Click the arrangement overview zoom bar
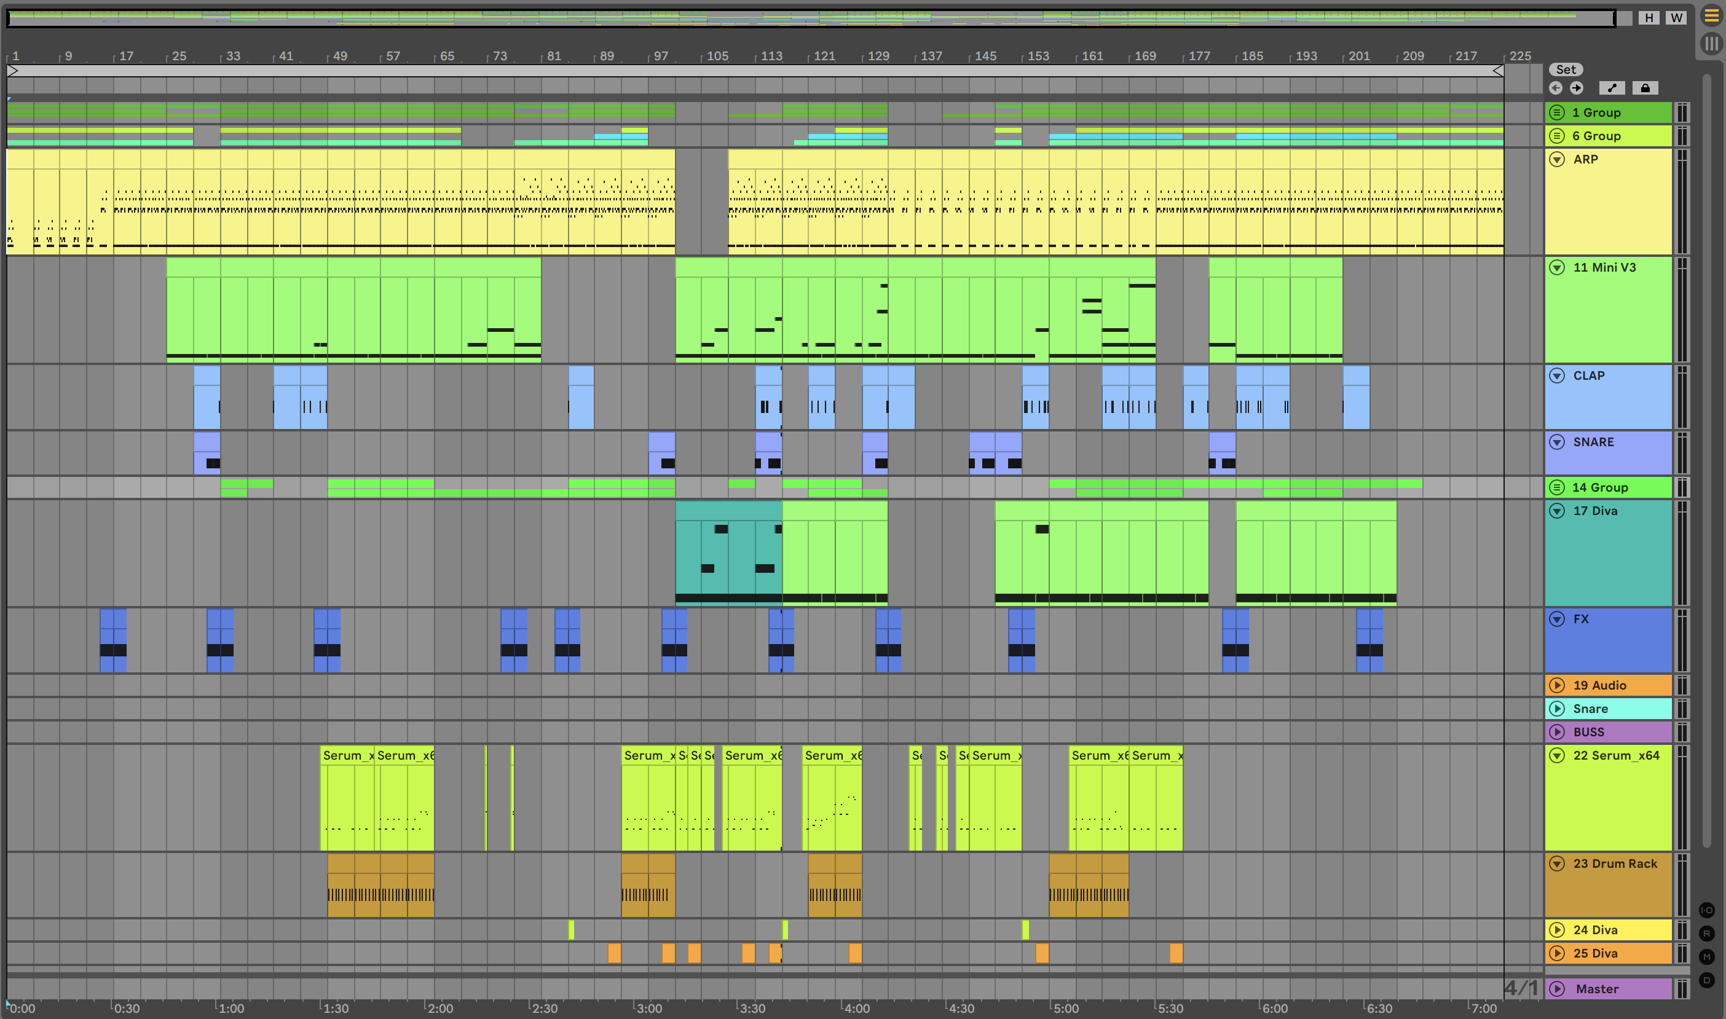 [810, 18]
